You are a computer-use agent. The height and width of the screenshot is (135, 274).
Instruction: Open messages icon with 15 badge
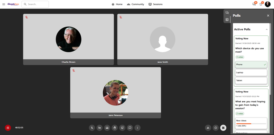254,4
